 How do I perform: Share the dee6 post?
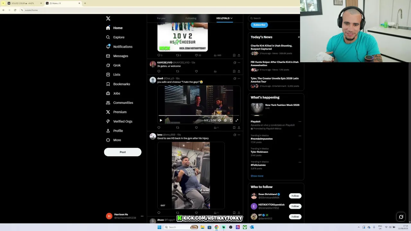point(239,128)
